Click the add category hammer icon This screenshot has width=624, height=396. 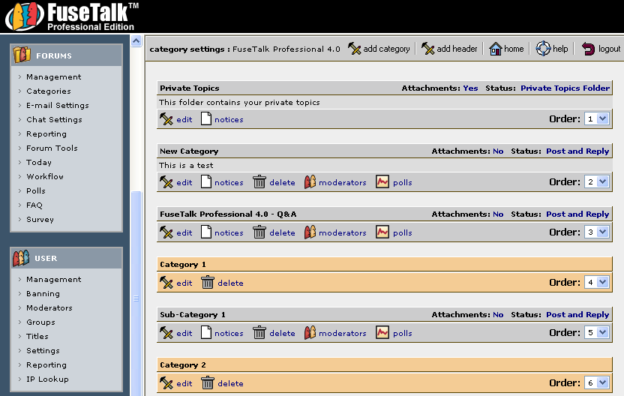[354, 49]
